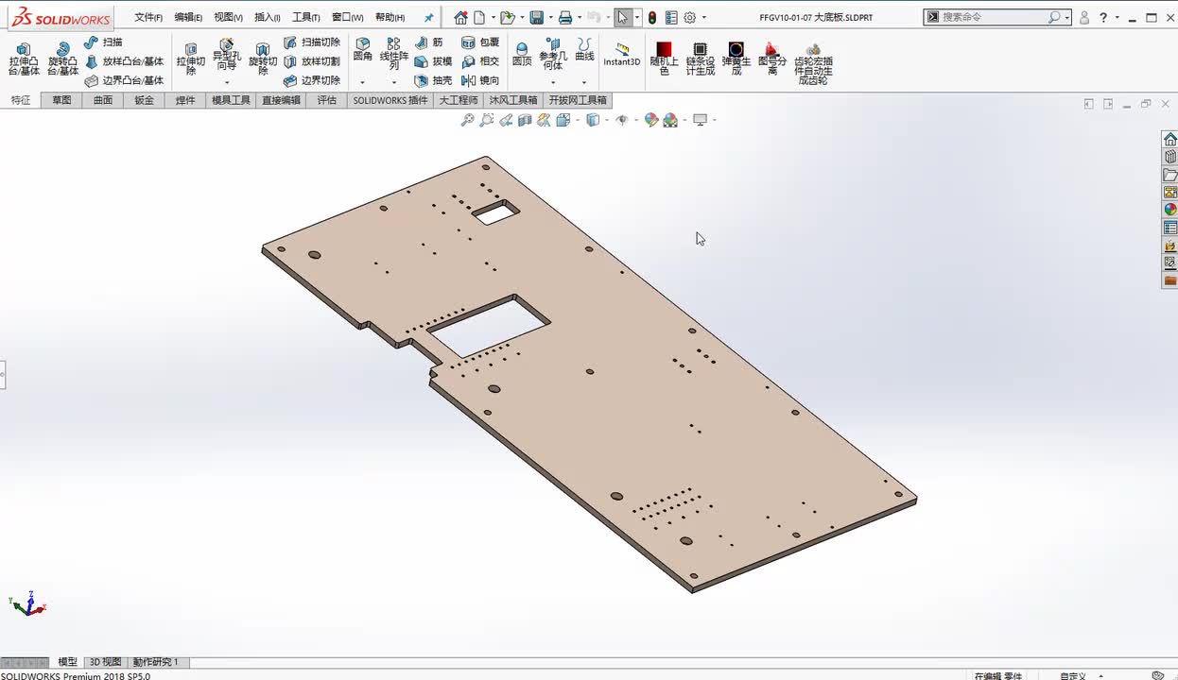Click the 边界切除 boundary cut tool
This screenshot has width=1178, height=680.
coord(312,80)
